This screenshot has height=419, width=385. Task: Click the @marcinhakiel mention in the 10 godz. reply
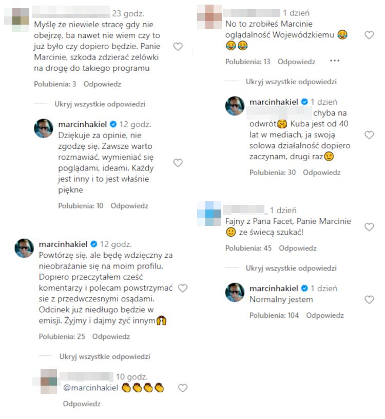tap(90, 388)
